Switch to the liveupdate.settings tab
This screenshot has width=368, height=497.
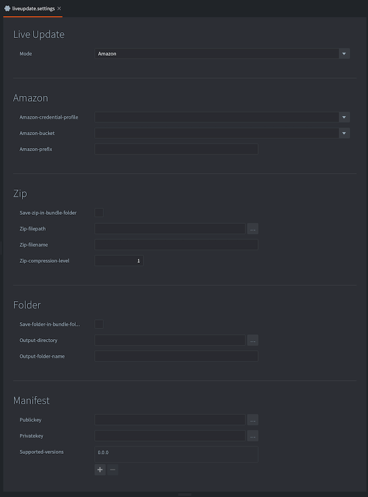click(33, 9)
